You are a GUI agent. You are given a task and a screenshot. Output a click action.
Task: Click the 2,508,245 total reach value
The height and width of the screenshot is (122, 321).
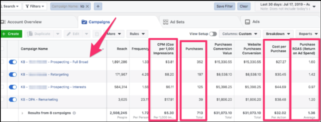pyautogui.click(x=118, y=113)
